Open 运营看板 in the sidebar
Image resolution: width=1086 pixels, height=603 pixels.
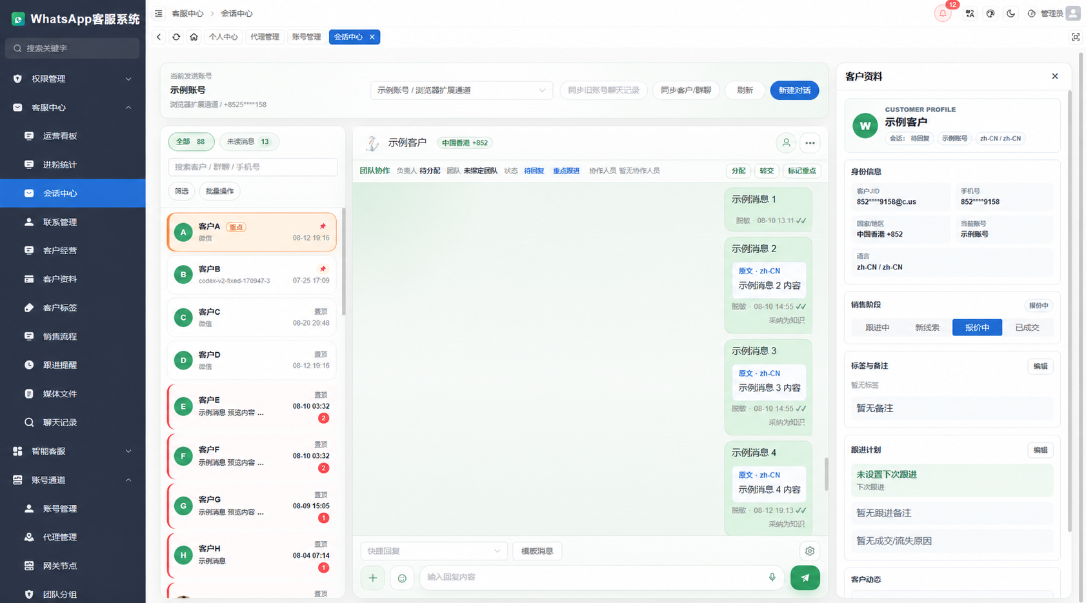tap(72, 136)
